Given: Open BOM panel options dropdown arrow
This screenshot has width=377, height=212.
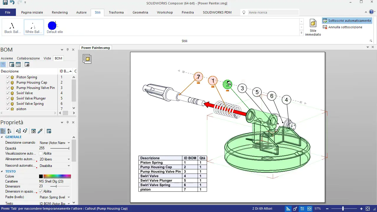Looking at the screenshot, I should pyautogui.click(x=62, y=49).
